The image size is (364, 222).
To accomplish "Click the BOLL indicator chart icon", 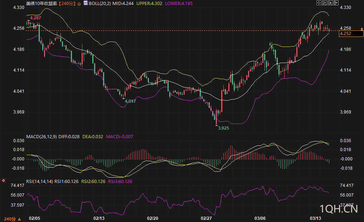I will (x=86, y=3).
